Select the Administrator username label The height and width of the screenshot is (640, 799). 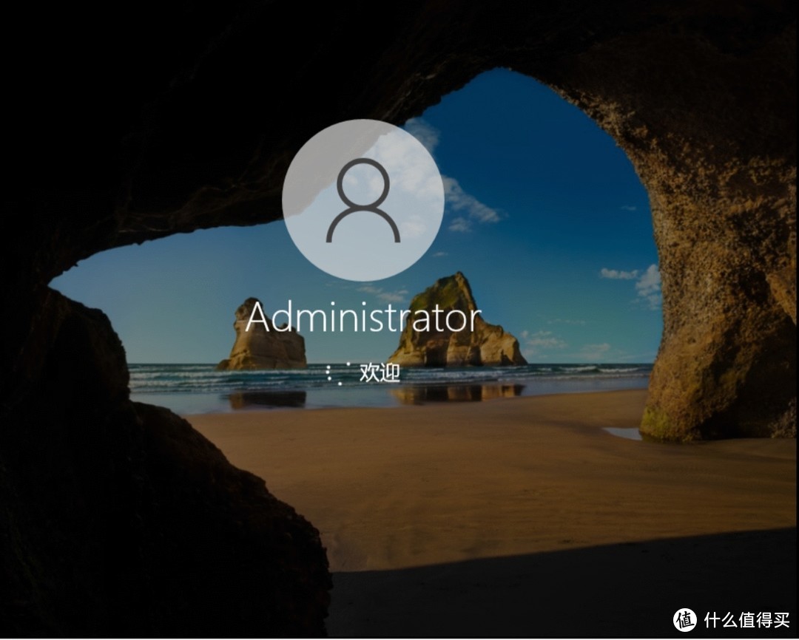(x=363, y=318)
